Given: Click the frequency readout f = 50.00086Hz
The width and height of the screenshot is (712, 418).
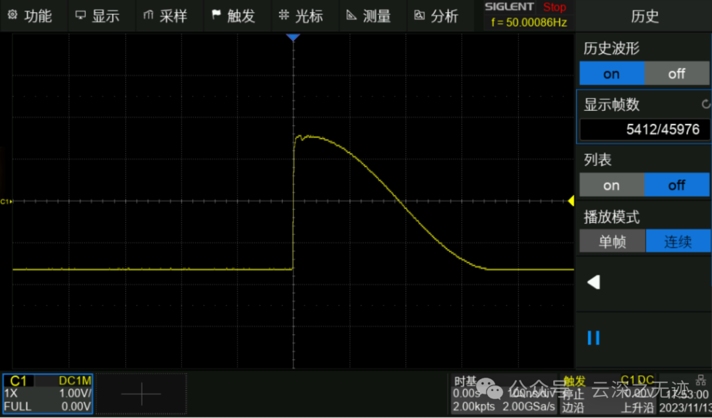Looking at the screenshot, I should (529, 22).
